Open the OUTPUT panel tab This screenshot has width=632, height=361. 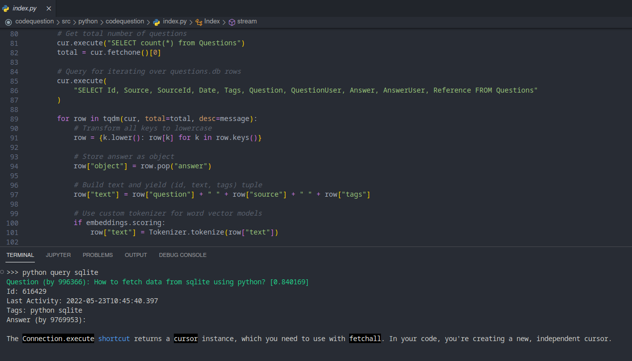(135, 255)
